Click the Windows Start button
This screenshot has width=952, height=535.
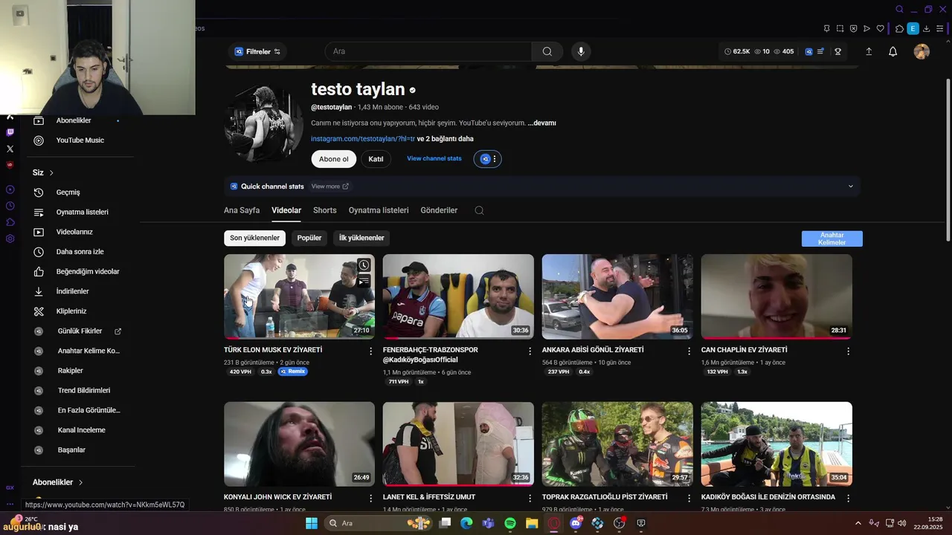tap(312, 523)
